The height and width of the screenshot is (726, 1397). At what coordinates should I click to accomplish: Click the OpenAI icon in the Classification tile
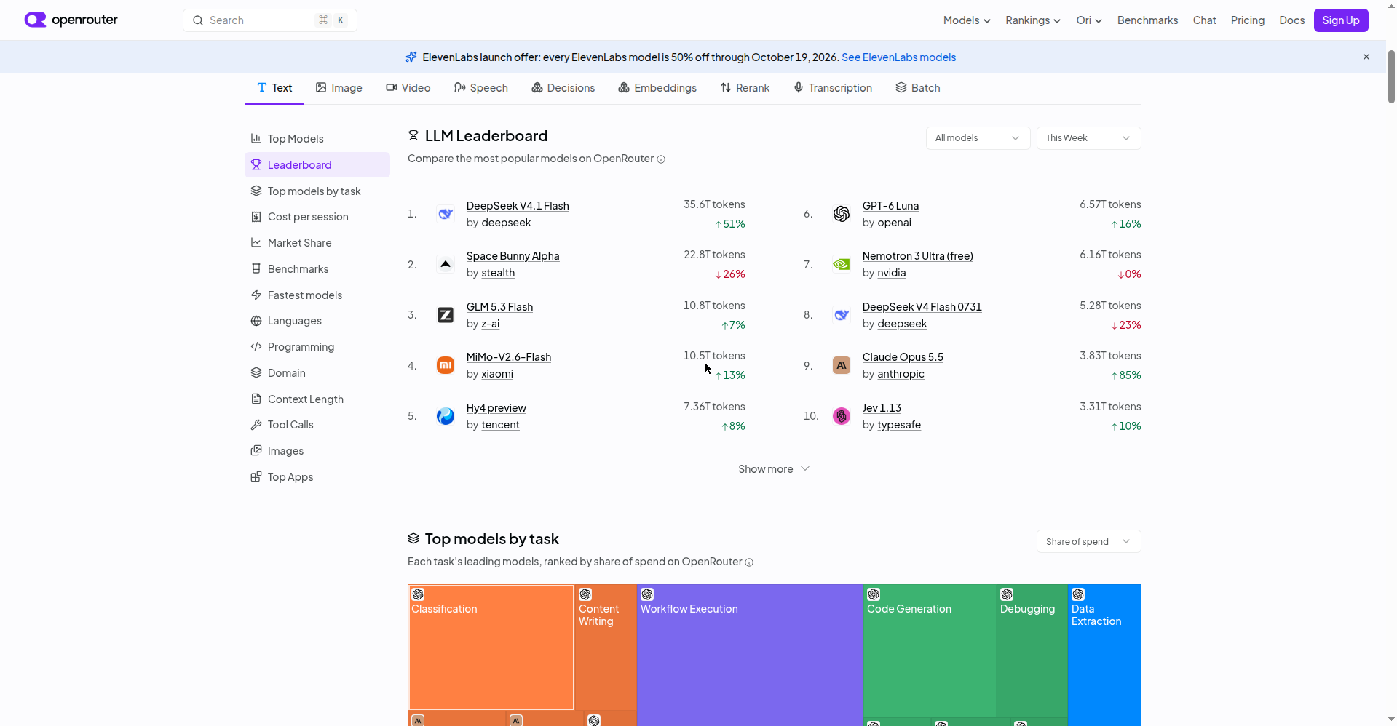418,594
